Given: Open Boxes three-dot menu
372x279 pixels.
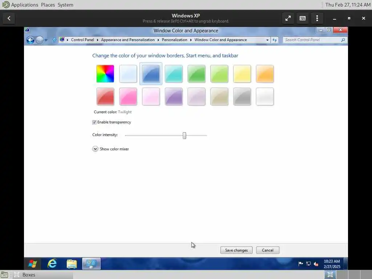Looking at the screenshot, I should click(317, 18).
